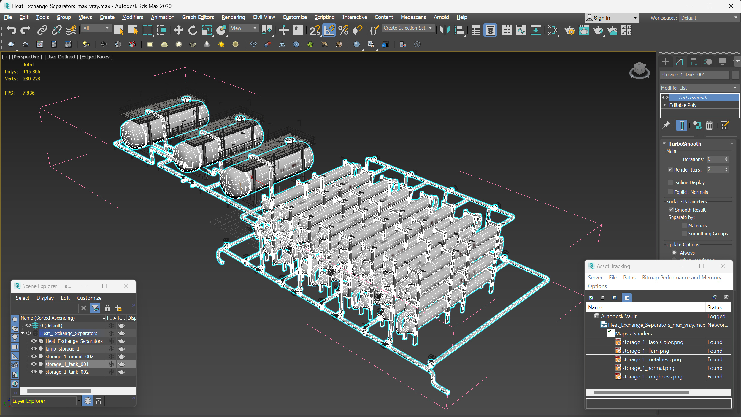Increase TurboSmooth Iterations spinner
Screen dimensions: 741x417
pyautogui.click(x=726, y=158)
